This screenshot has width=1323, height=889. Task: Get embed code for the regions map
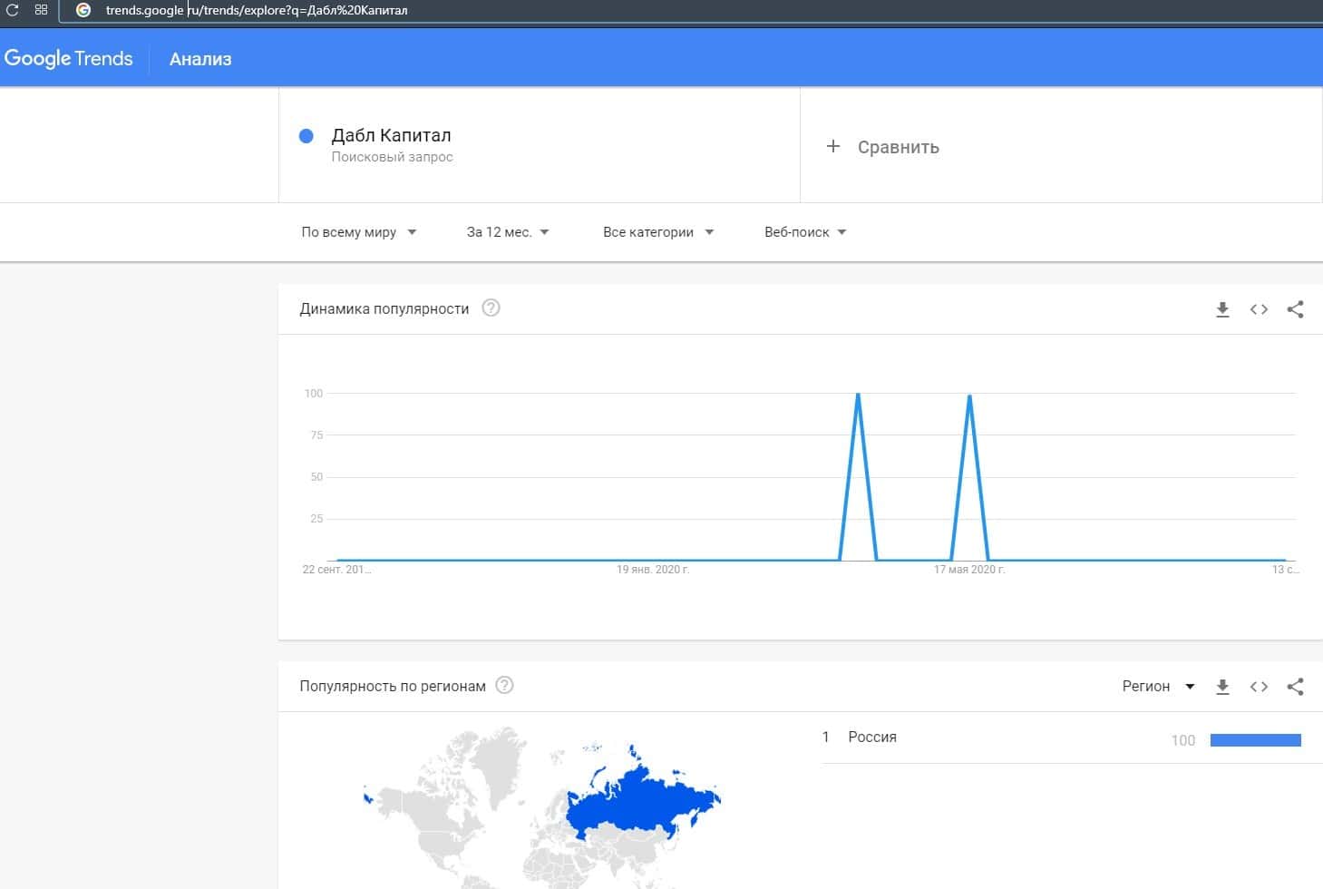(1259, 687)
